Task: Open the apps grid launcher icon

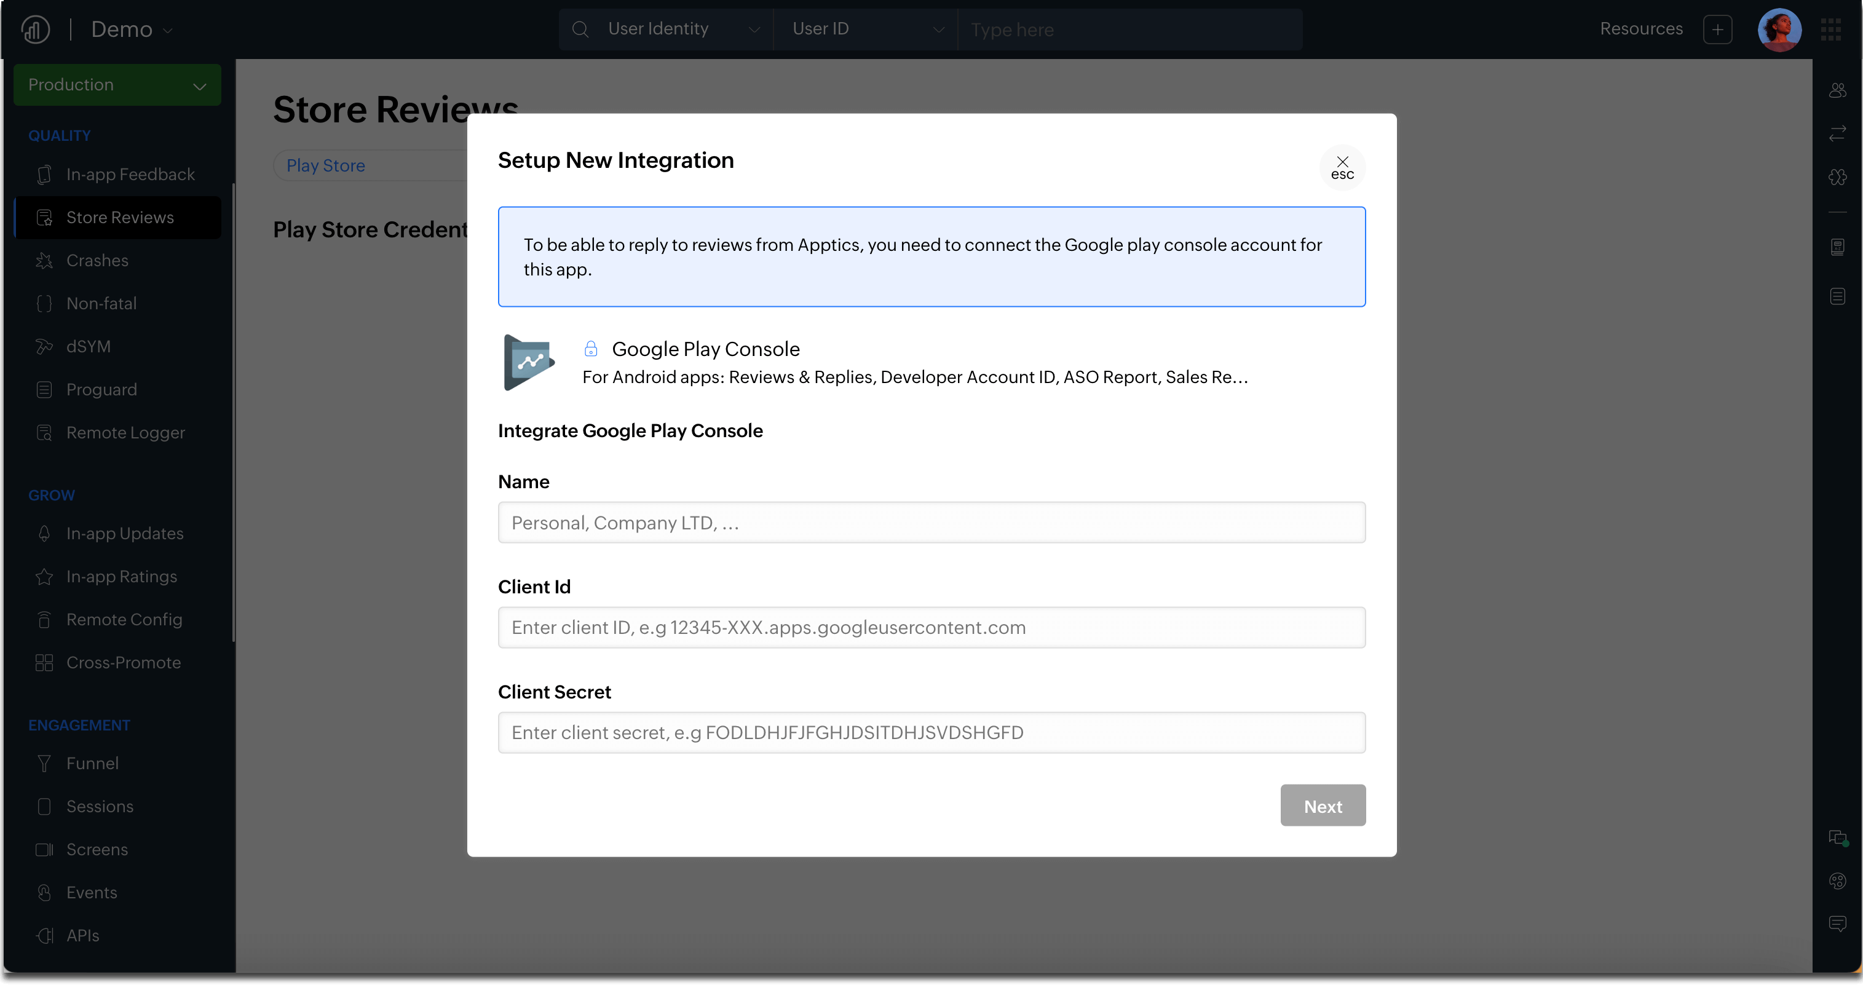Action: (x=1831, y=30)
